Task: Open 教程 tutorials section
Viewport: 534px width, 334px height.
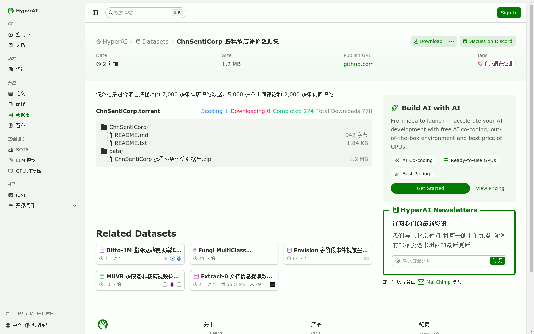Action: (43, 104)
